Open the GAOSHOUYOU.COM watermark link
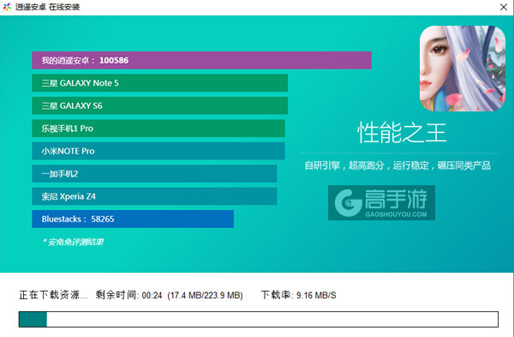This screenshot has width=514, height=337. point(396,214)
